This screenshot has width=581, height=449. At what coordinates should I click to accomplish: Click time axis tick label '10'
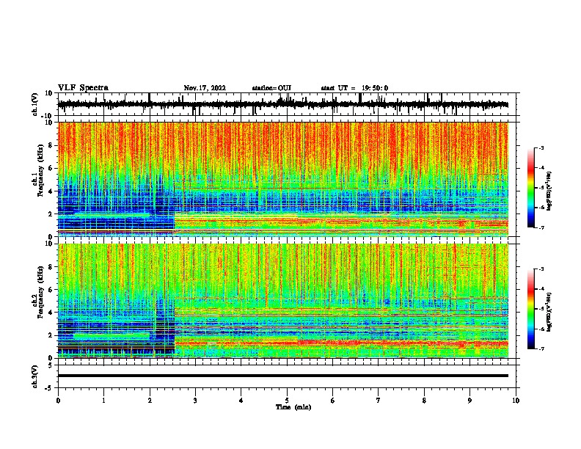(x=516, y=401)
